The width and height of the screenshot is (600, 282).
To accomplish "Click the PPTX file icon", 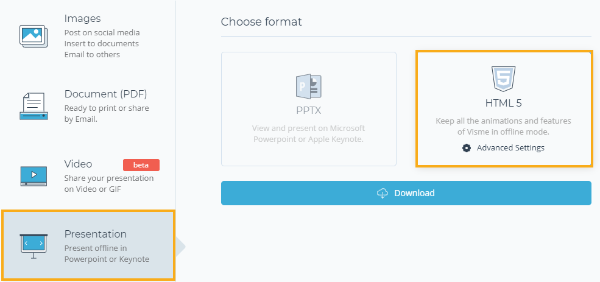I will (308, 87).
